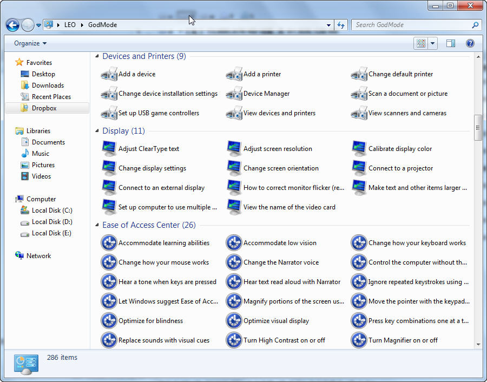Open the view options dropdown arrow
Screen dimensions: 487x382
pos(433,43)
